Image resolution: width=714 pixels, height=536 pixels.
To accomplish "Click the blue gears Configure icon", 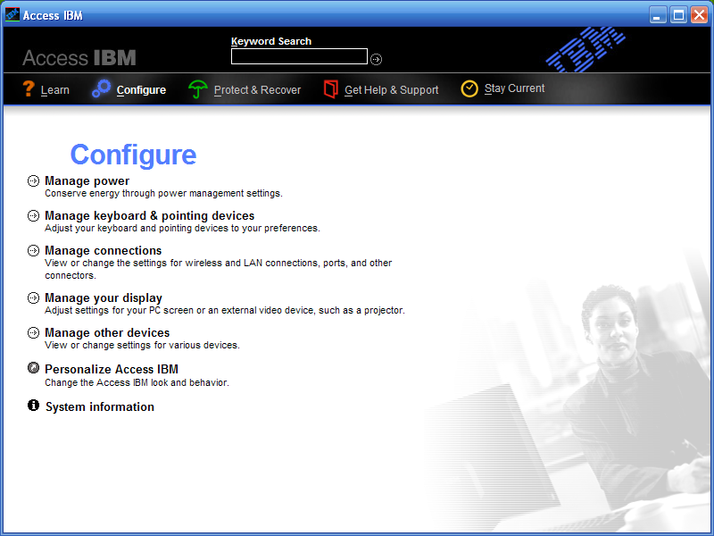I will 102,88.
